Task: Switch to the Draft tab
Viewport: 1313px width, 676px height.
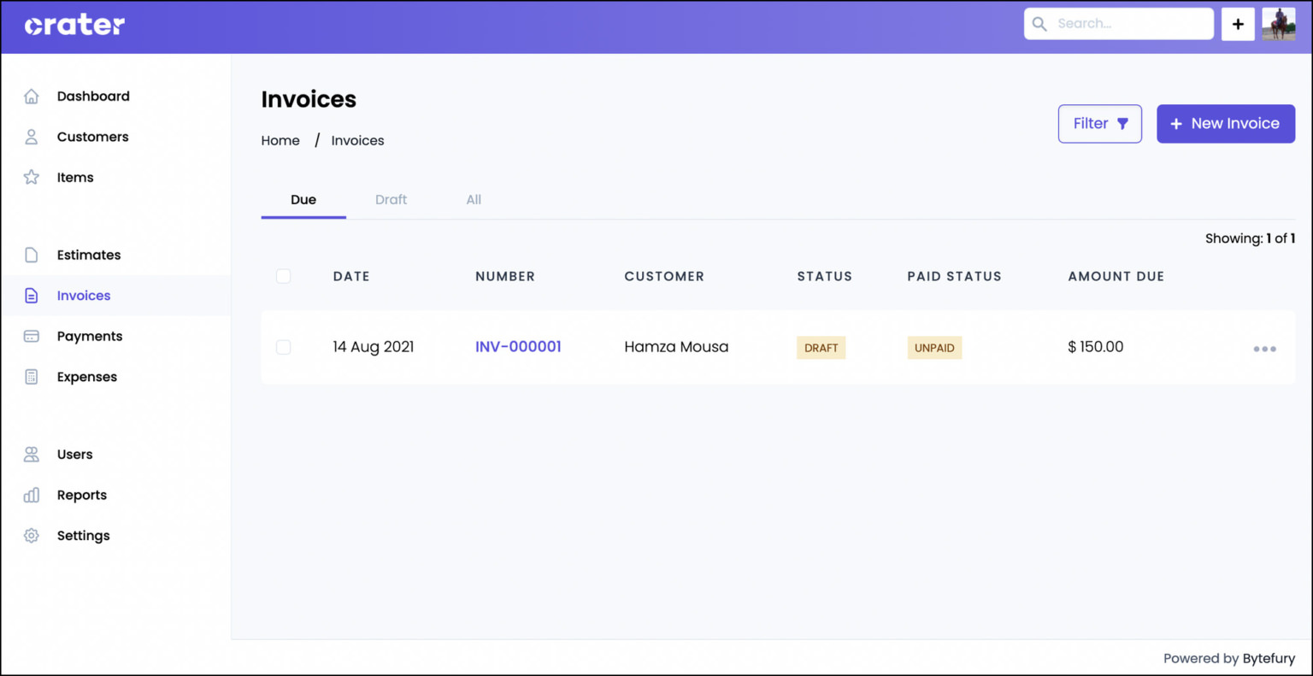Action: pos(391,199)
